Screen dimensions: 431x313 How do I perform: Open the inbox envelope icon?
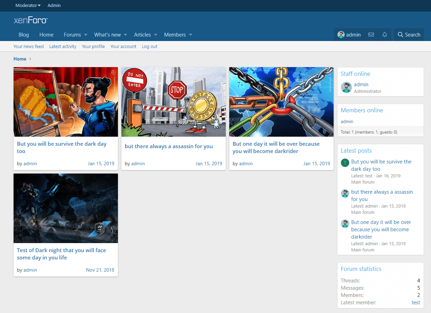coord(371,35)
